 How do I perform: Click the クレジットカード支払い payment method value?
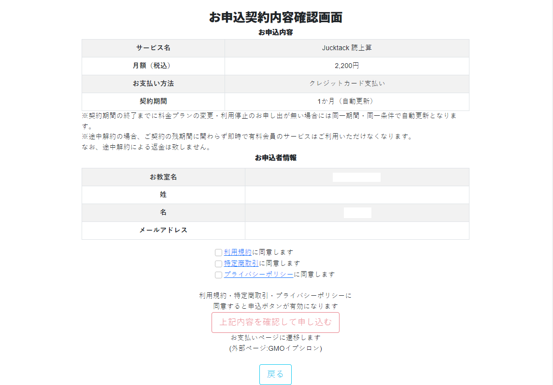[x=347, y=83]
